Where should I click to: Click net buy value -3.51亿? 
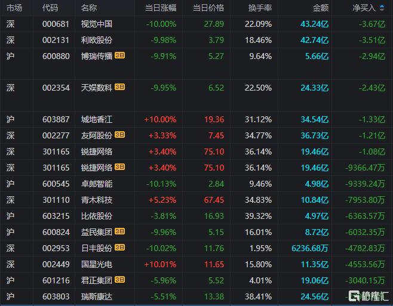(x=372, y=40)
